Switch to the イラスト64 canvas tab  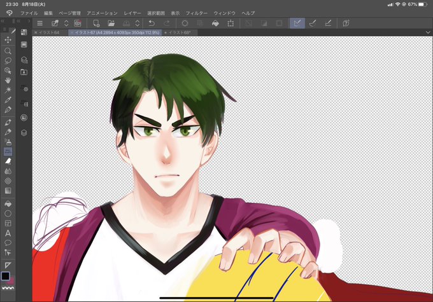[49, 32]
